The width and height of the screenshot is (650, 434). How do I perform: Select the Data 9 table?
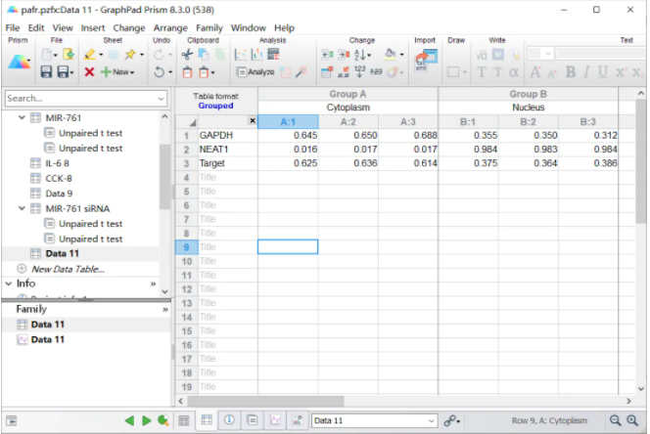59,194
